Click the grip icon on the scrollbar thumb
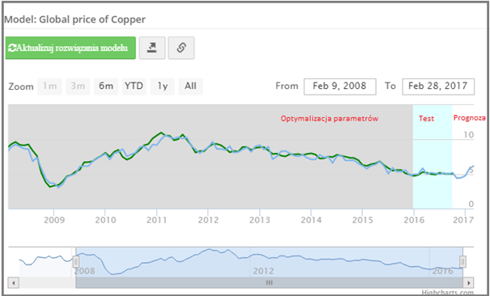 (270, 283)
